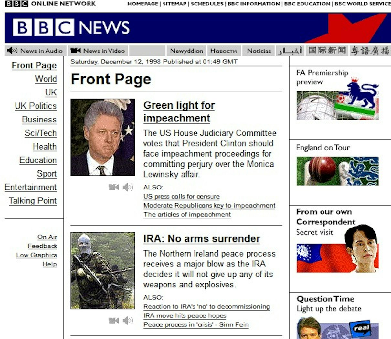Open News in Audio tab
This screenshot has height=339, width=391.
35,51
